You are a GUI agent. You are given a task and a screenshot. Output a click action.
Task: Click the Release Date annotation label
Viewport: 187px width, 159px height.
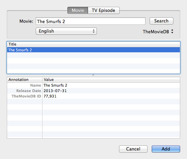point(29,91)
